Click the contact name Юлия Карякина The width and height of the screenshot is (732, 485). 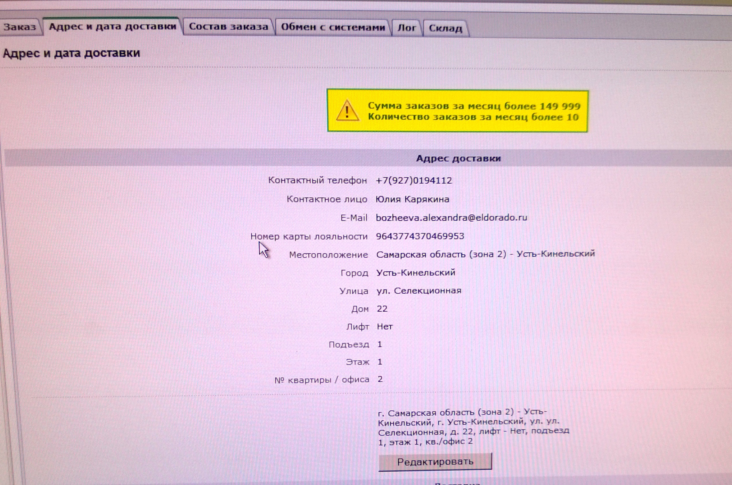tap(412, 199)
